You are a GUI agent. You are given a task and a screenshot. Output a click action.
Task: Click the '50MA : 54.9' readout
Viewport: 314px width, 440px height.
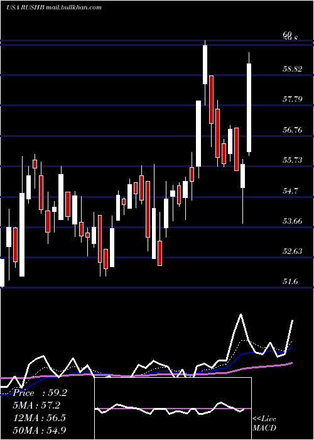pyautogui.click(x=40, y=430)
